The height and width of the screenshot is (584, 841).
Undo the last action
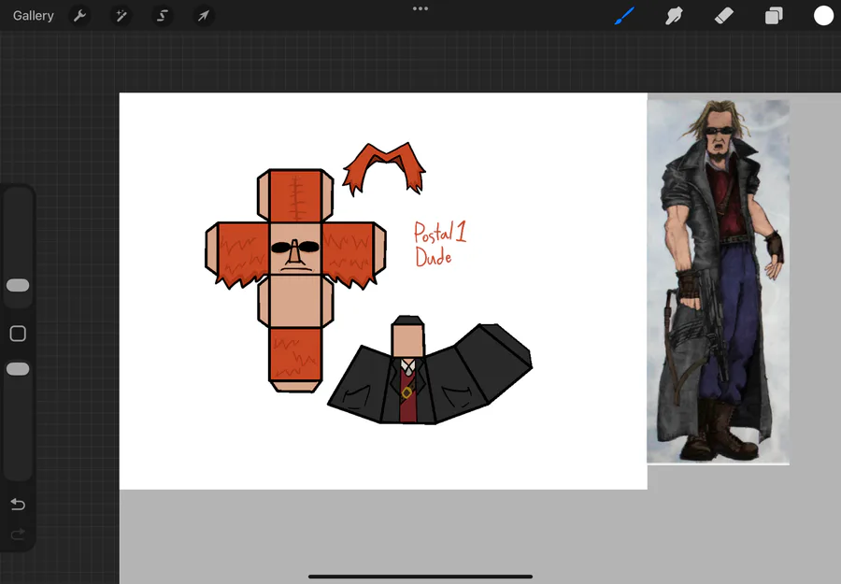18,504
